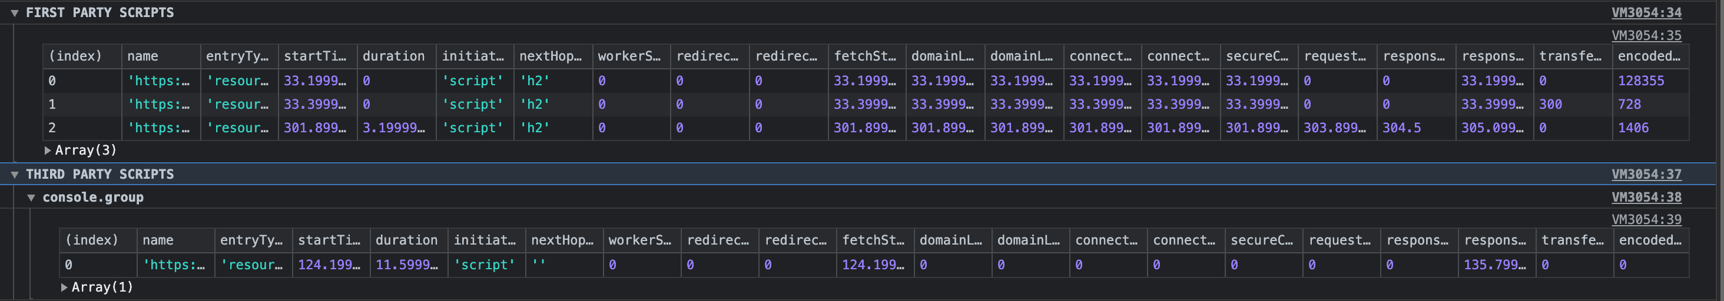
Task: Sort first party table by request… column
Action: [x=1338, y=56]
